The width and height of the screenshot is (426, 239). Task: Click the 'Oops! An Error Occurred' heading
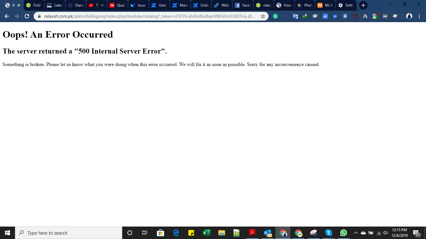point(58,35)
